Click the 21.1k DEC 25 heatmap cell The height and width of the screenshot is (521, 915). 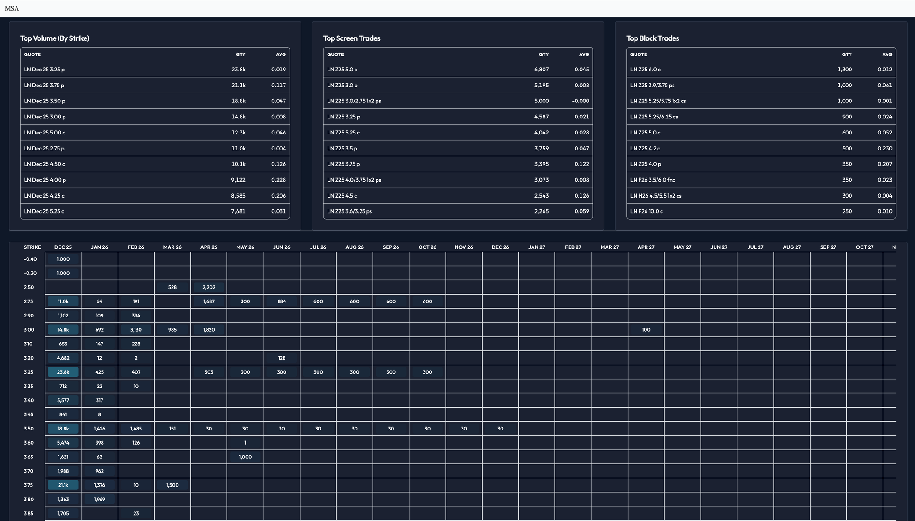[63, 485]
